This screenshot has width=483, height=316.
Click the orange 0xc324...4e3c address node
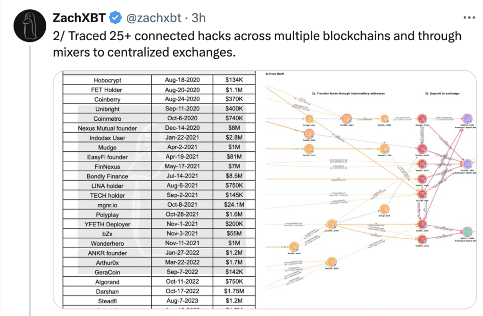pos(295,246)
